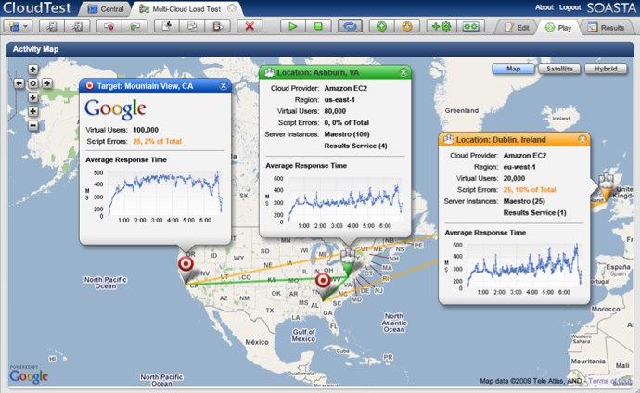Viewport: 640px width, 393px height.
Task: Click the red target marker near Oregon
Action: coord(186,265)
